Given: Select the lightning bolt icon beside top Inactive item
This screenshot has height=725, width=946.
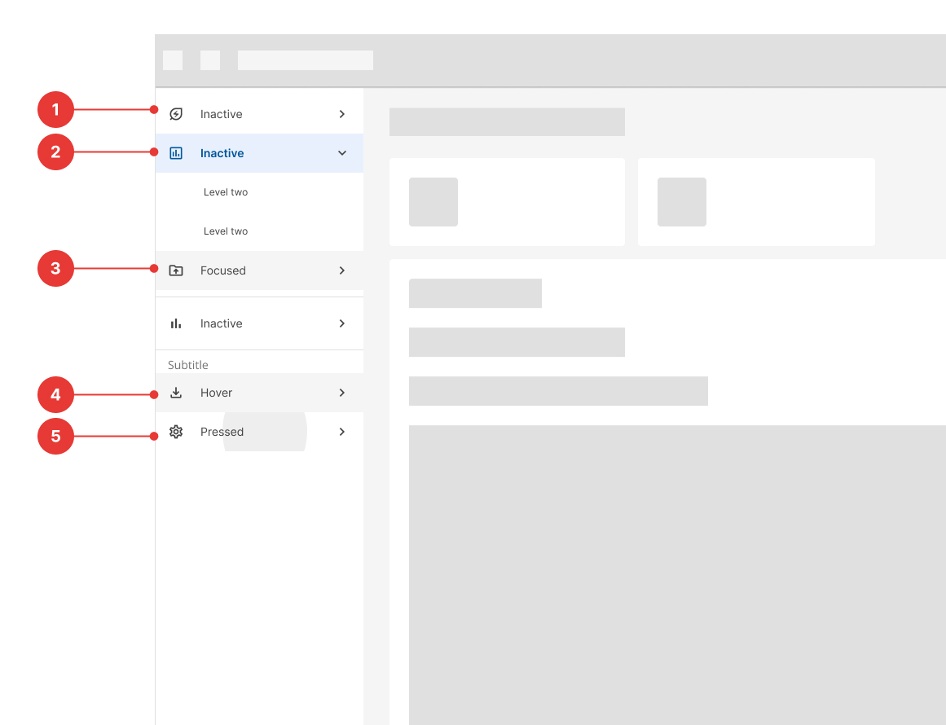Looking at the screenshot, I should (x=176, y=113).
